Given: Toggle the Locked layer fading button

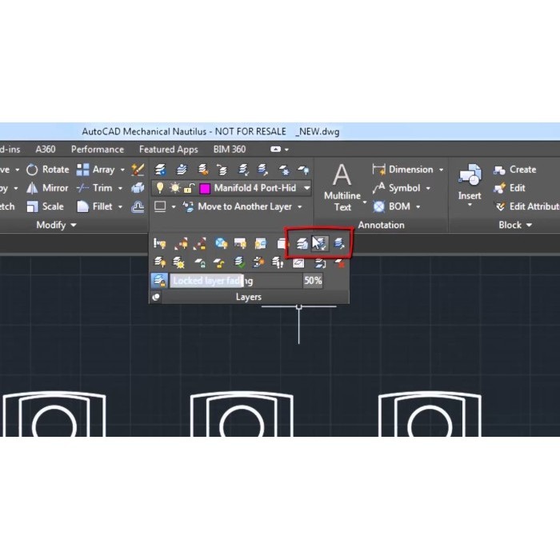Looking at the screenshot, I should click(159, 281).
